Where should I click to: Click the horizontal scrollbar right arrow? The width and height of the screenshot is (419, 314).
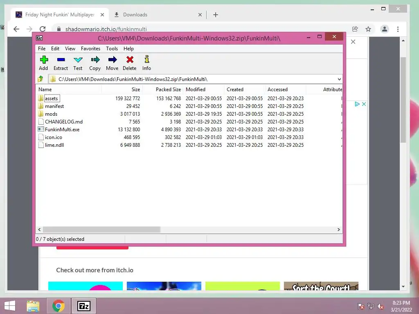[x=339, y=230]
